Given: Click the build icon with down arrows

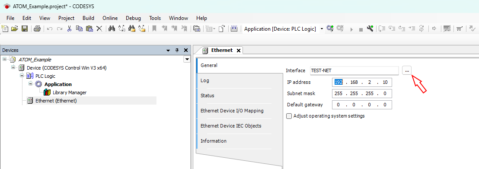Looking at the screenshot, I should click(x=234, y=29).
